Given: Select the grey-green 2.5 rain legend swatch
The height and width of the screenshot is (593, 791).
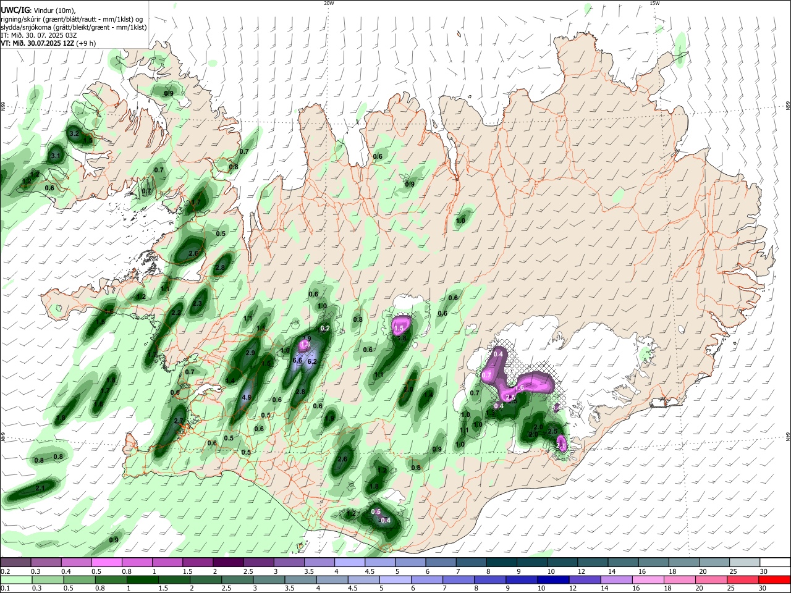Looking at the screenshot, I should pos(237,579).
